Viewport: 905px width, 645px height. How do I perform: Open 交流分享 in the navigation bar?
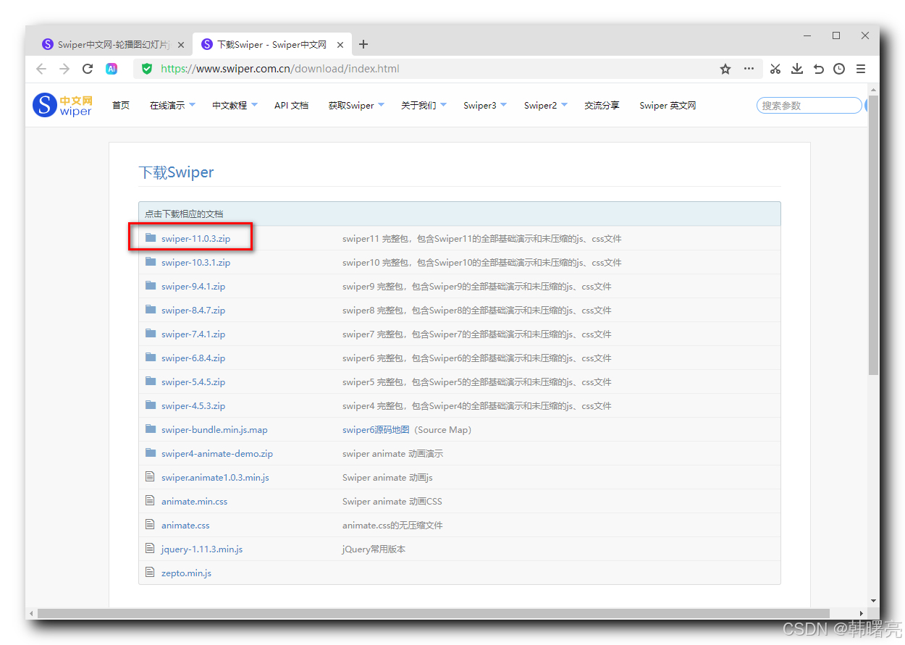(x=602, y=105)
